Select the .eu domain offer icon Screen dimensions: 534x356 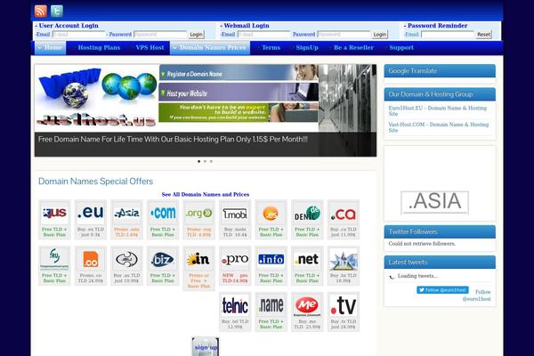(x=91, y=214)
